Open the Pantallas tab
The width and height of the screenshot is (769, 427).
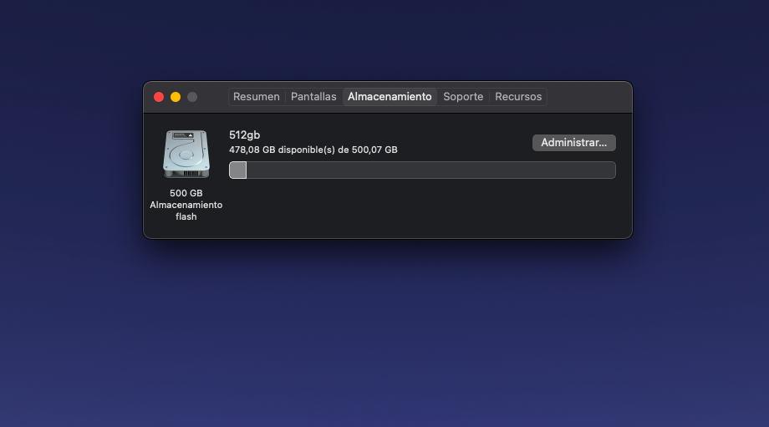coord(313,97)
